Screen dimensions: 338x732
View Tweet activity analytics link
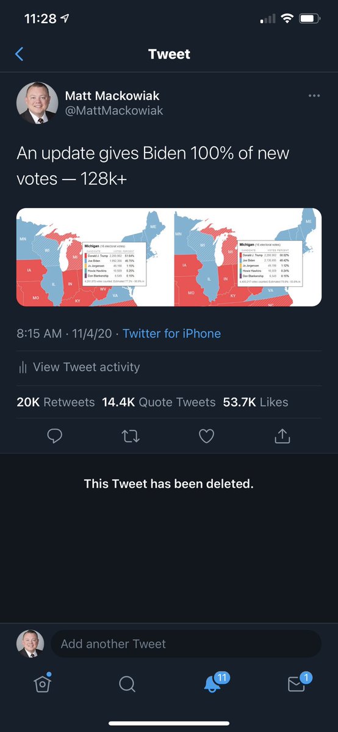(x=79, y=367)
